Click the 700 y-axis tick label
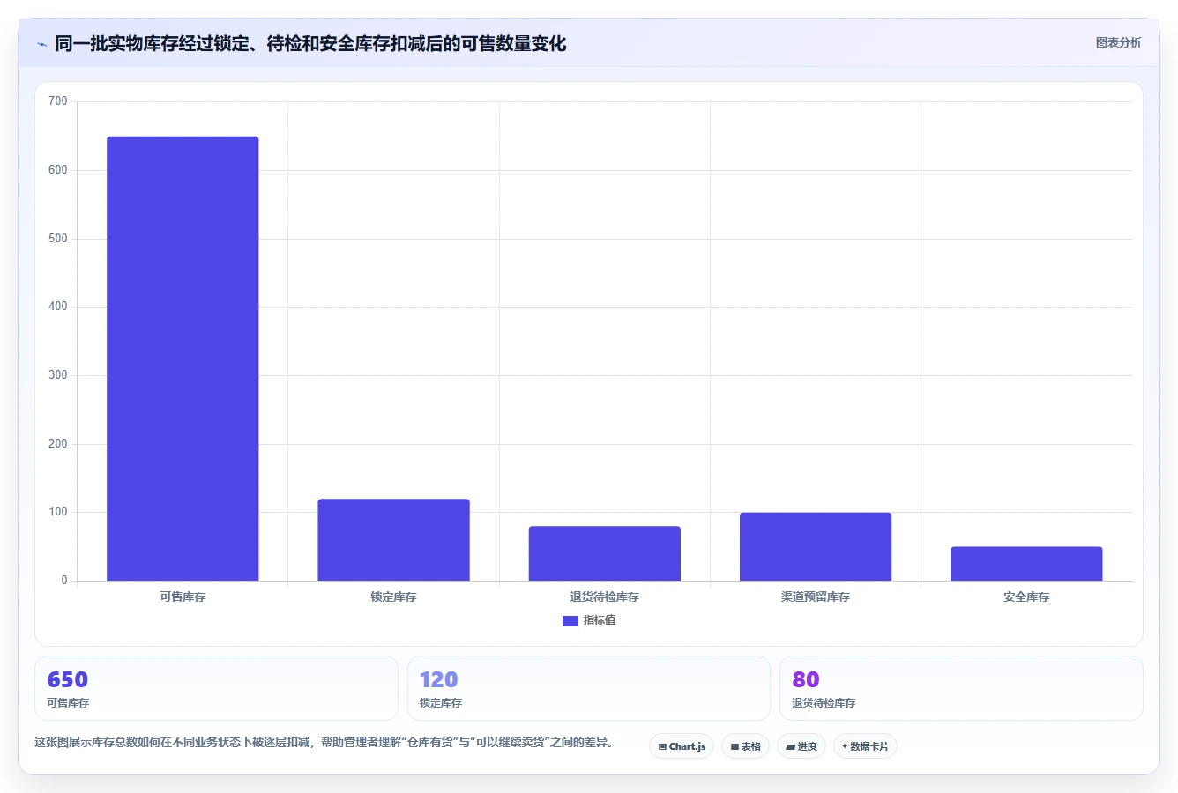 58,101
